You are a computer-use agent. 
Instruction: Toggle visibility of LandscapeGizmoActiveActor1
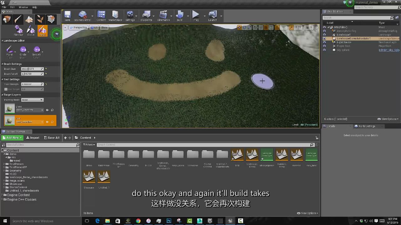[x=324, y=38]
